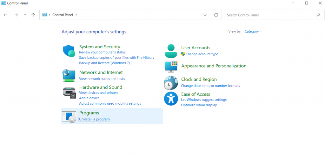Click the Control Panel breadcrumb item
Screen dimensions: 325x159
pyautogui.click(x=63, y=15)
